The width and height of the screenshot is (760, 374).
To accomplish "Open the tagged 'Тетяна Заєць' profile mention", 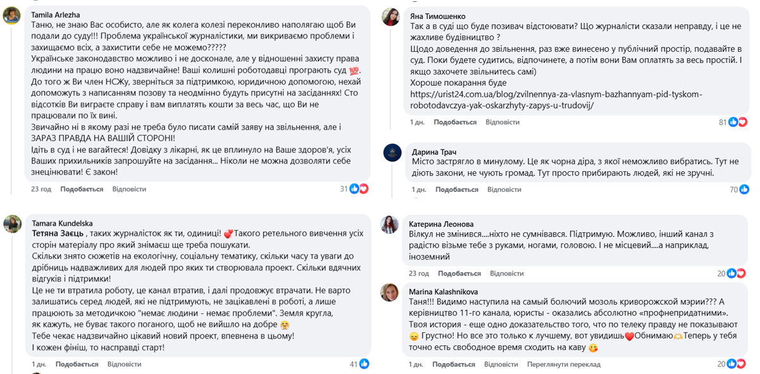I will pos(59,234).
